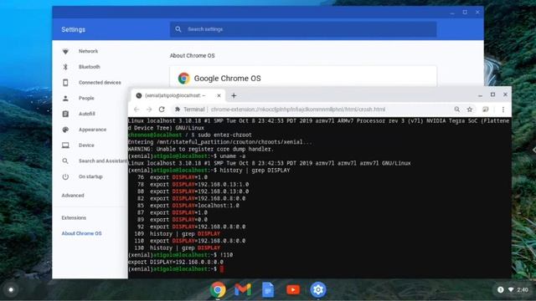Click the laptop icon beside Device

[65, 145]
